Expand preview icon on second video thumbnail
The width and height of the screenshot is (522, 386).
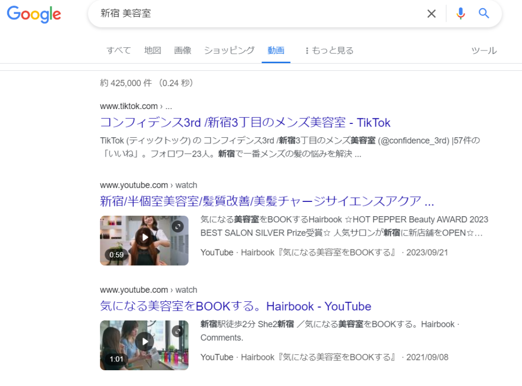pos(177,331)
